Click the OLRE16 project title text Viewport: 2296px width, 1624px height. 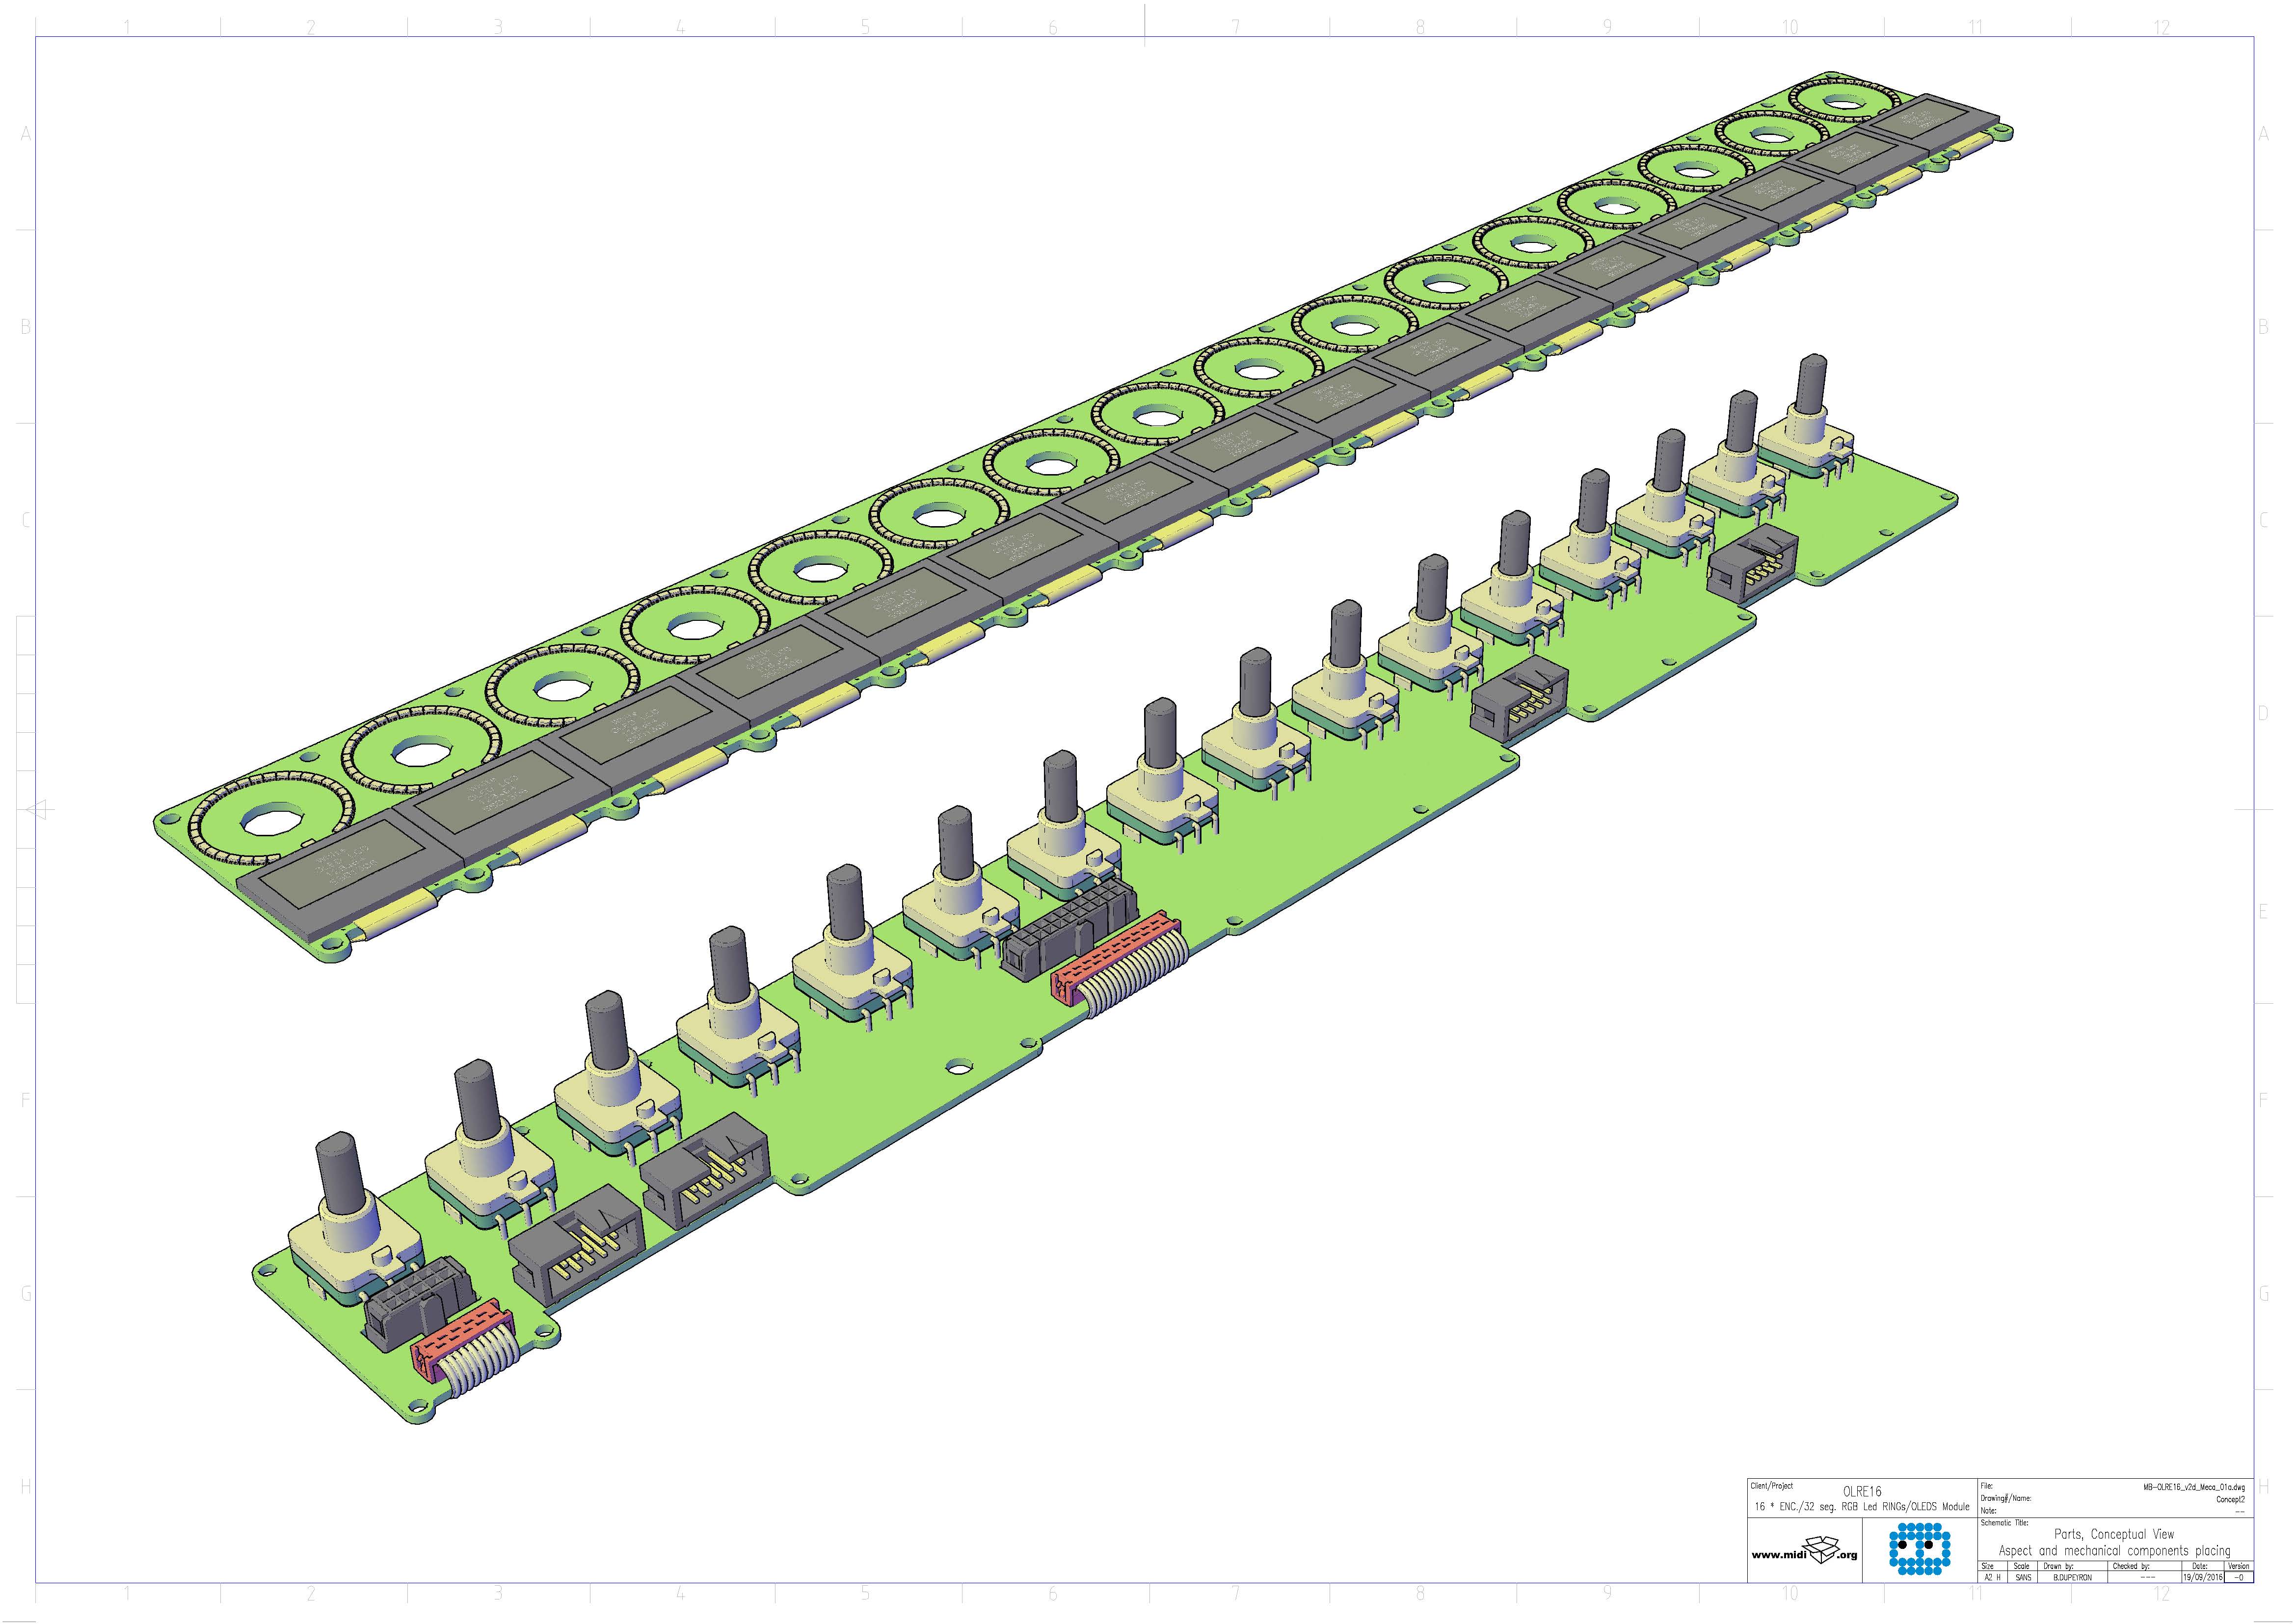(x=1862, y=1491)
